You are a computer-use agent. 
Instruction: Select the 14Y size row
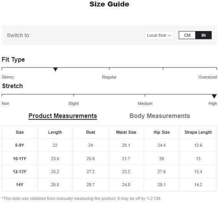[109, 185]
